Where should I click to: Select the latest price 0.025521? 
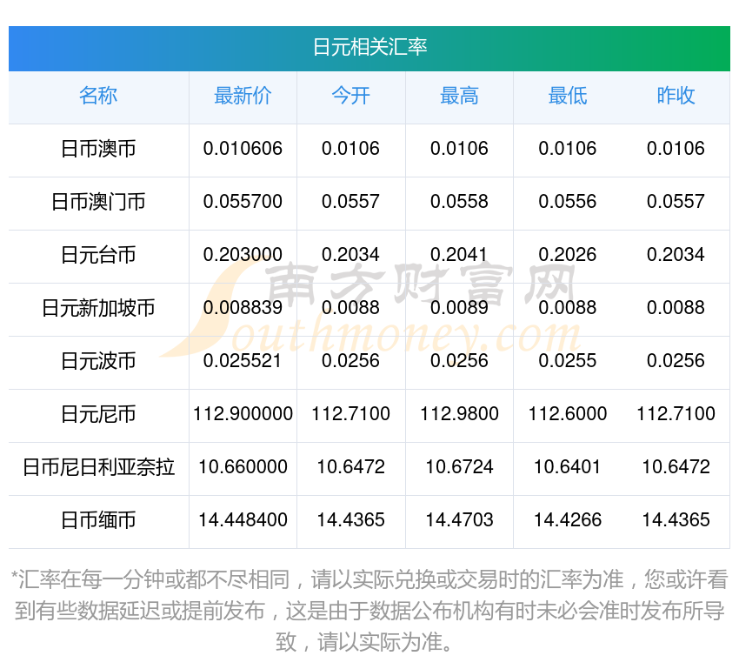243,361
